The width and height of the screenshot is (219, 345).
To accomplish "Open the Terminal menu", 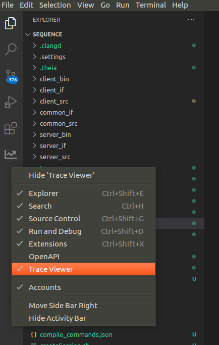I will 151,5.
